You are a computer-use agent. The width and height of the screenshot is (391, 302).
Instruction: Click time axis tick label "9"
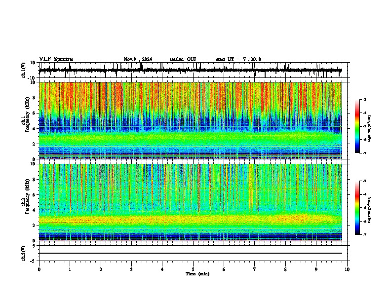pyautogui.click(x=316, y=269)
